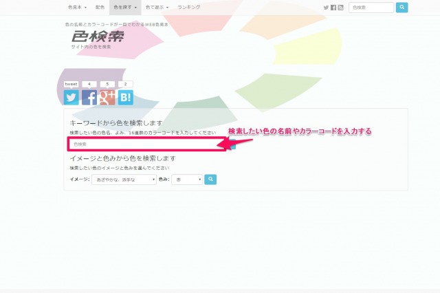Viewport: 440px width, 293px height.
Task: Click the Hatena Bookmark B! icon
Action: [x=125, y=98]
